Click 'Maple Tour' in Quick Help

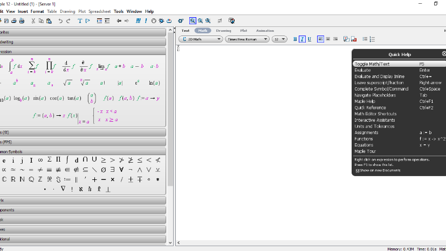point(366,151)
